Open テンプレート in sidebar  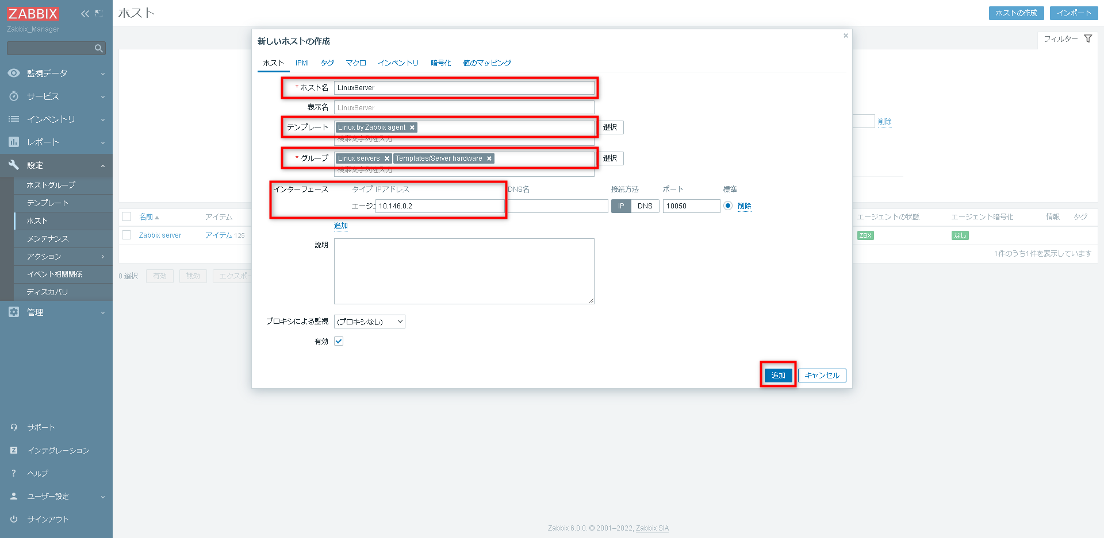[63, 203]
